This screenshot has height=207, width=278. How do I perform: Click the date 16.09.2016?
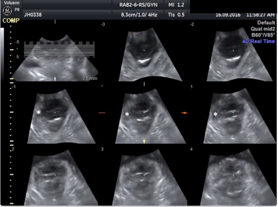tap(228, 15)
